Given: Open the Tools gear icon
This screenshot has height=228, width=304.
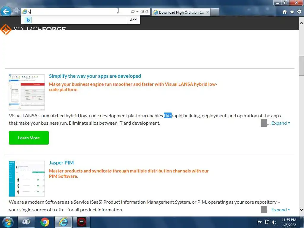Looking at the screenshot, I should coord(299,12).
